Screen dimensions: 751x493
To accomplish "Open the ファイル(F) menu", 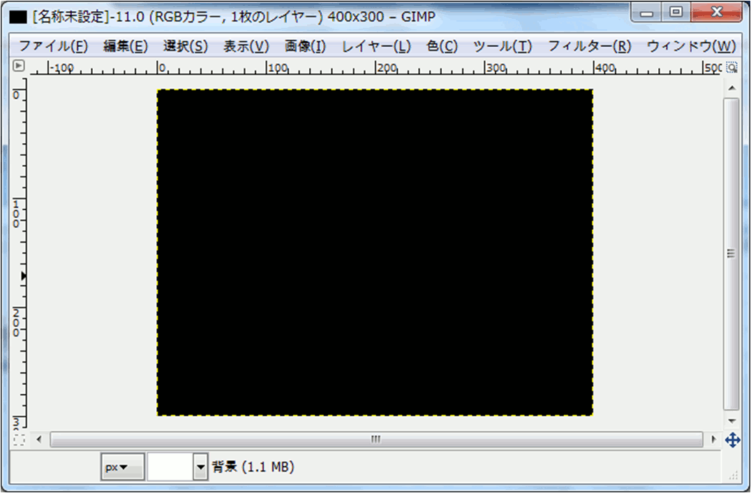I will coord(53,46).
